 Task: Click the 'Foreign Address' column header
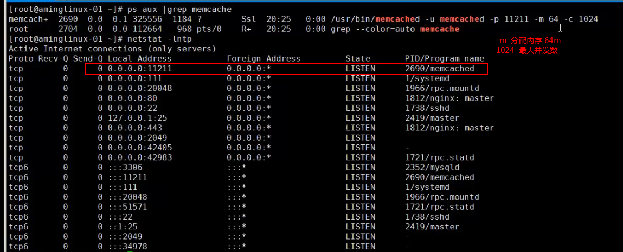pyautogui.click(x=264, y=58)
